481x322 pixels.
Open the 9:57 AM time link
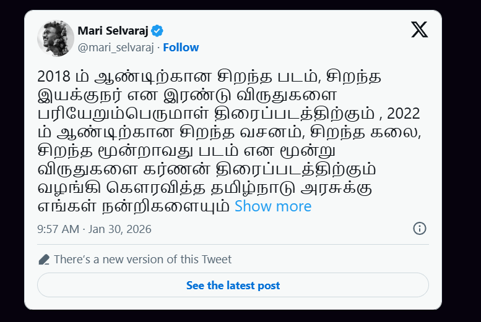[58, 229]
